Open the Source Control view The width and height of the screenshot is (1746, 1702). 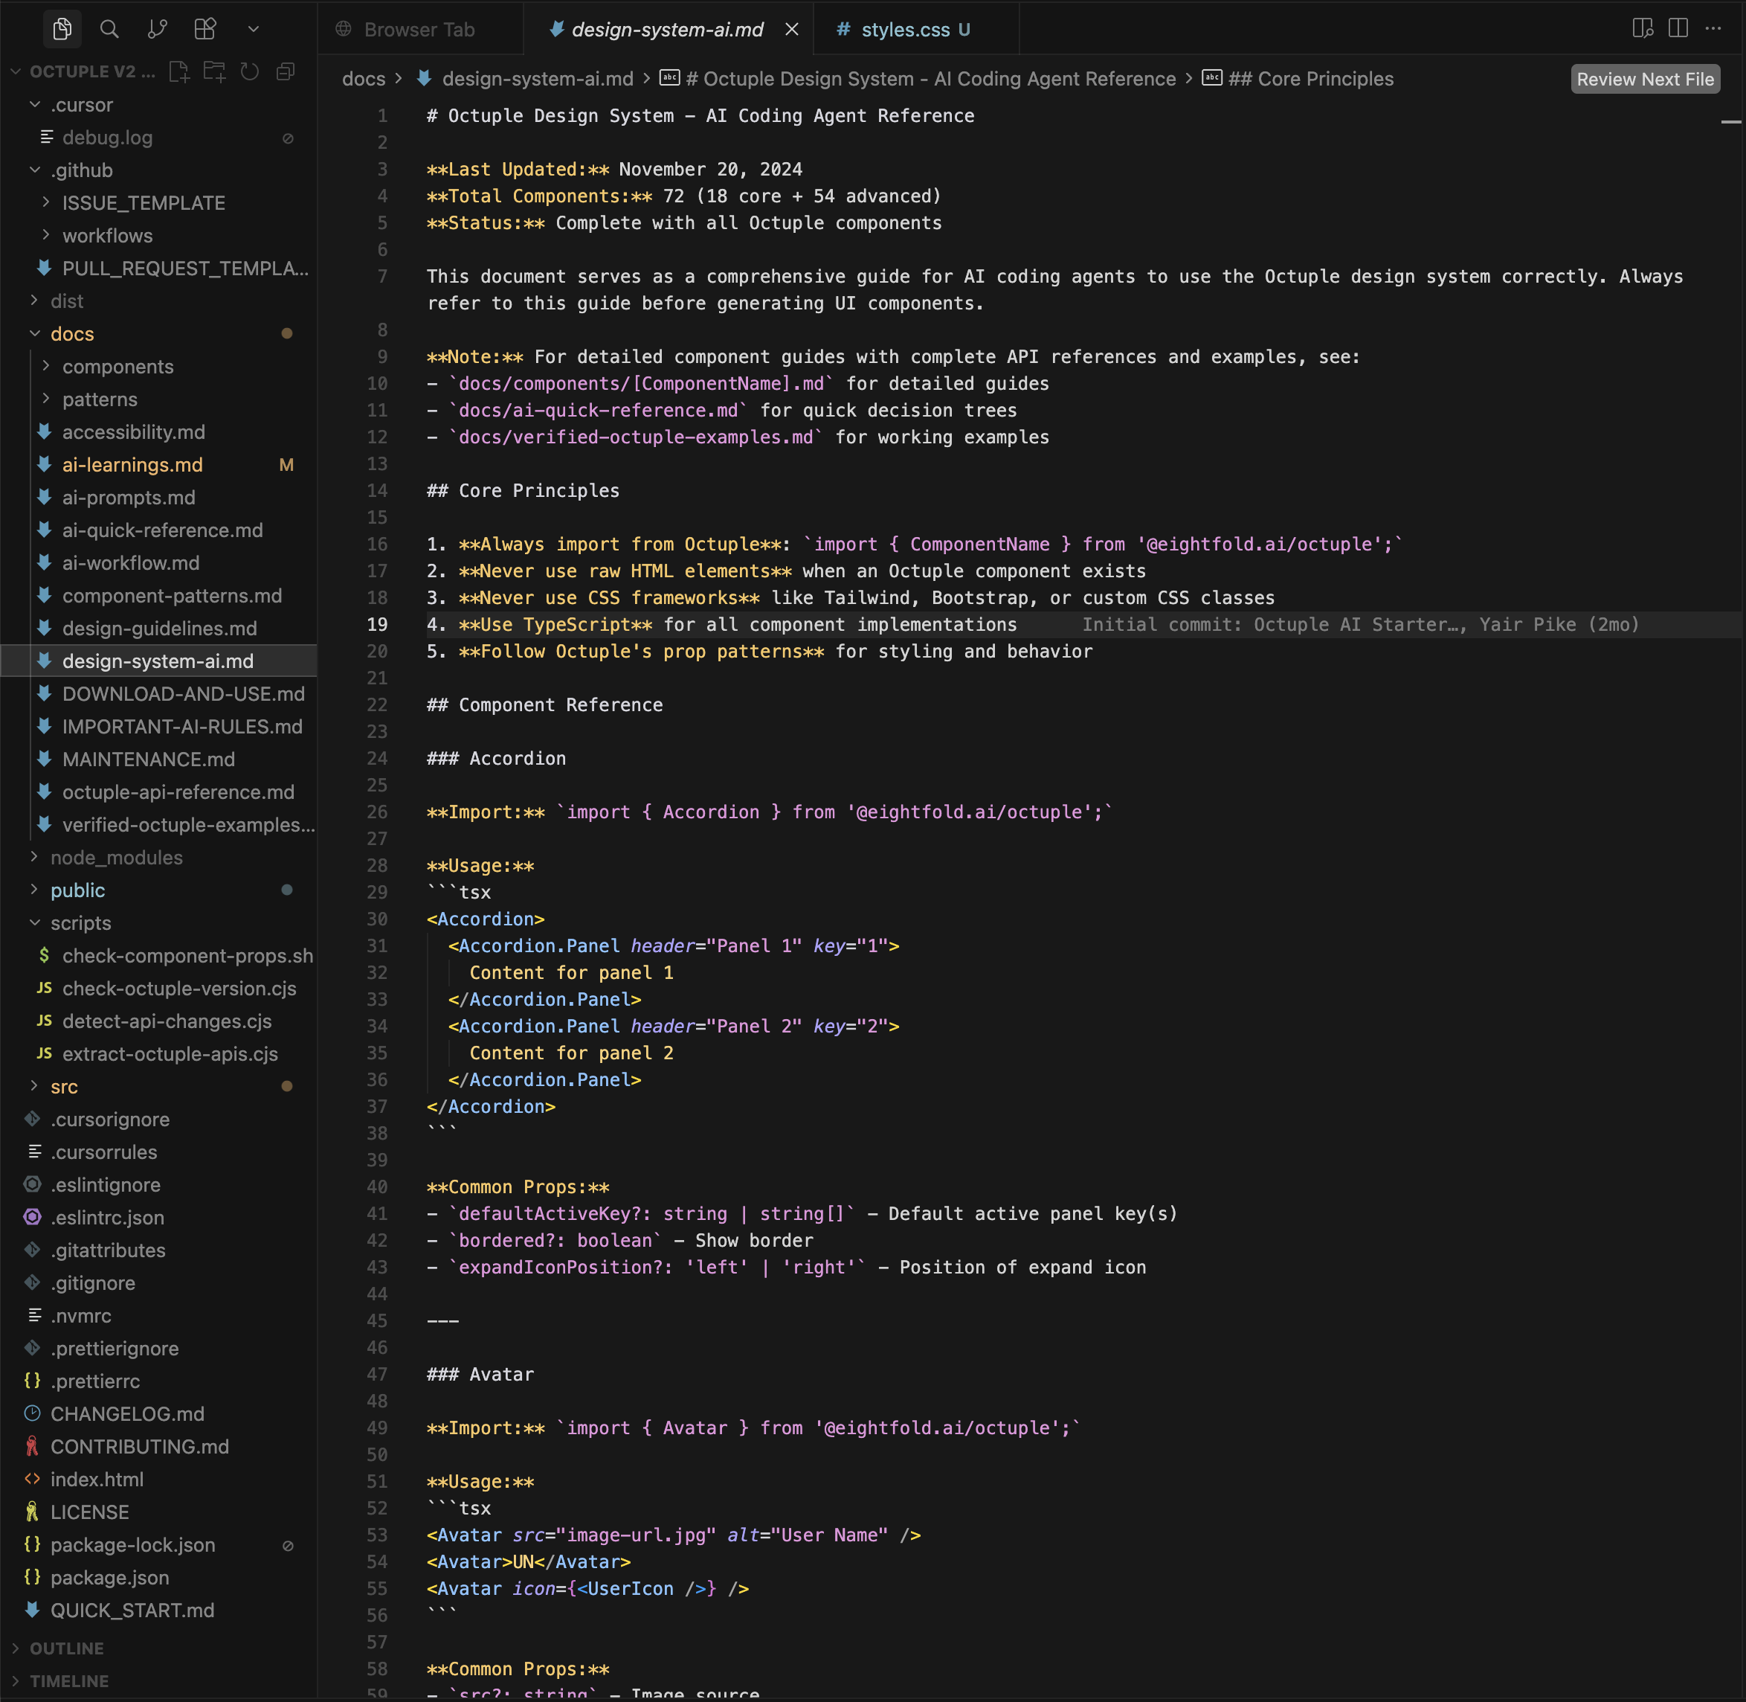coord(157,28)
